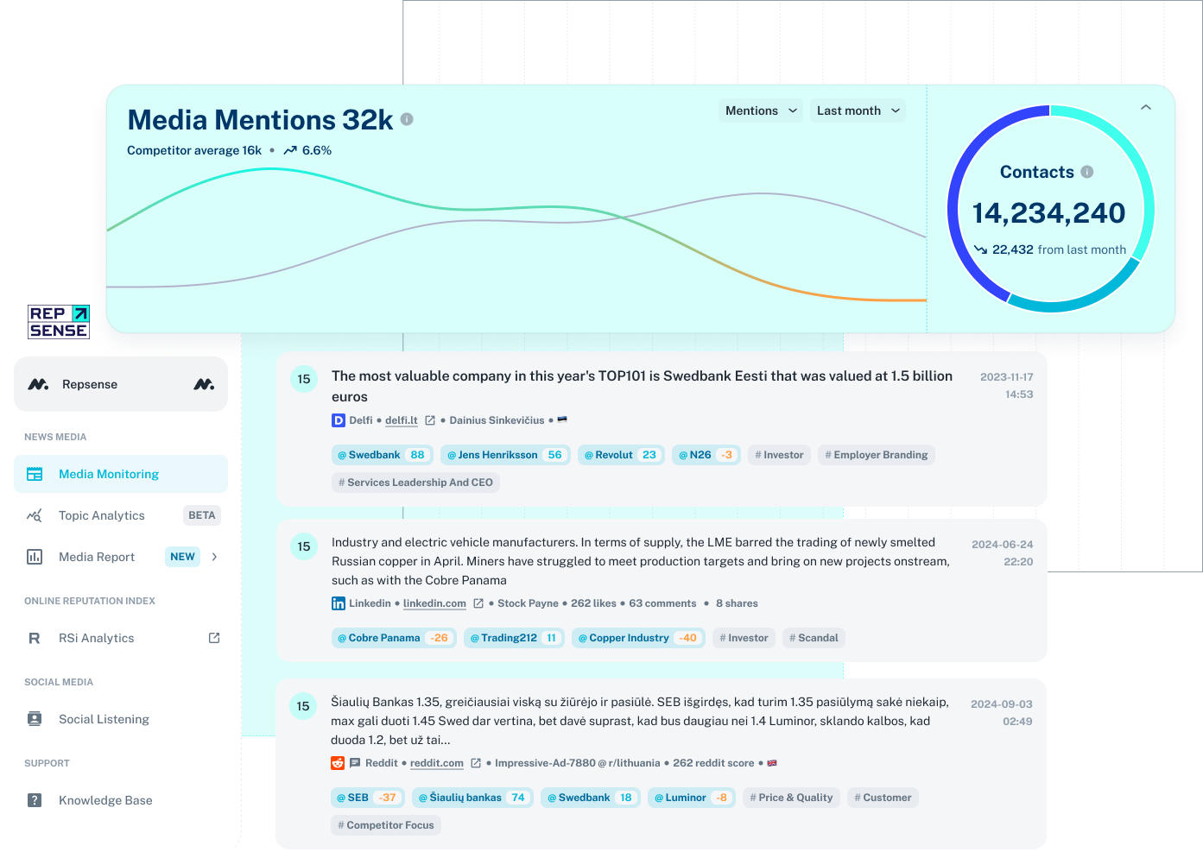Click the Šiaulių bankas 74 tag

(472, 798)
